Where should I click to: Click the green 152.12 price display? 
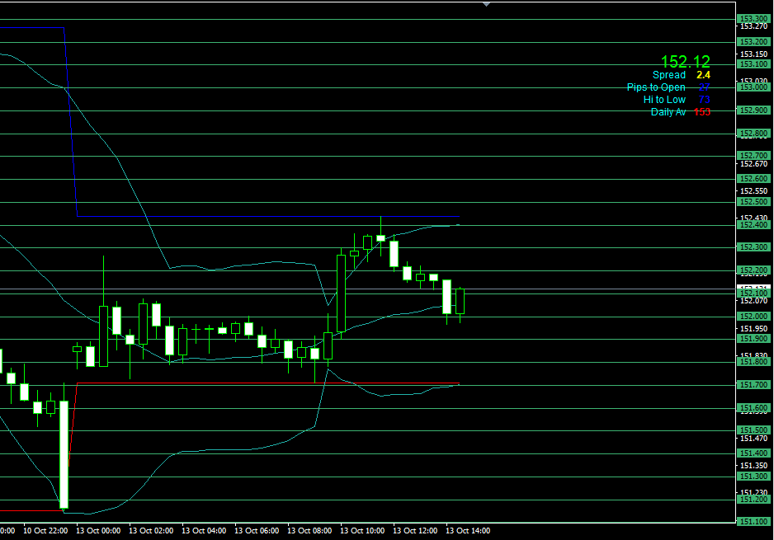(x=685, y=62)
